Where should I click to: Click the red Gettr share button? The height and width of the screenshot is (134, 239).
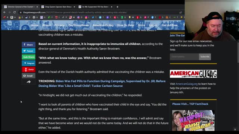(28, 70)
